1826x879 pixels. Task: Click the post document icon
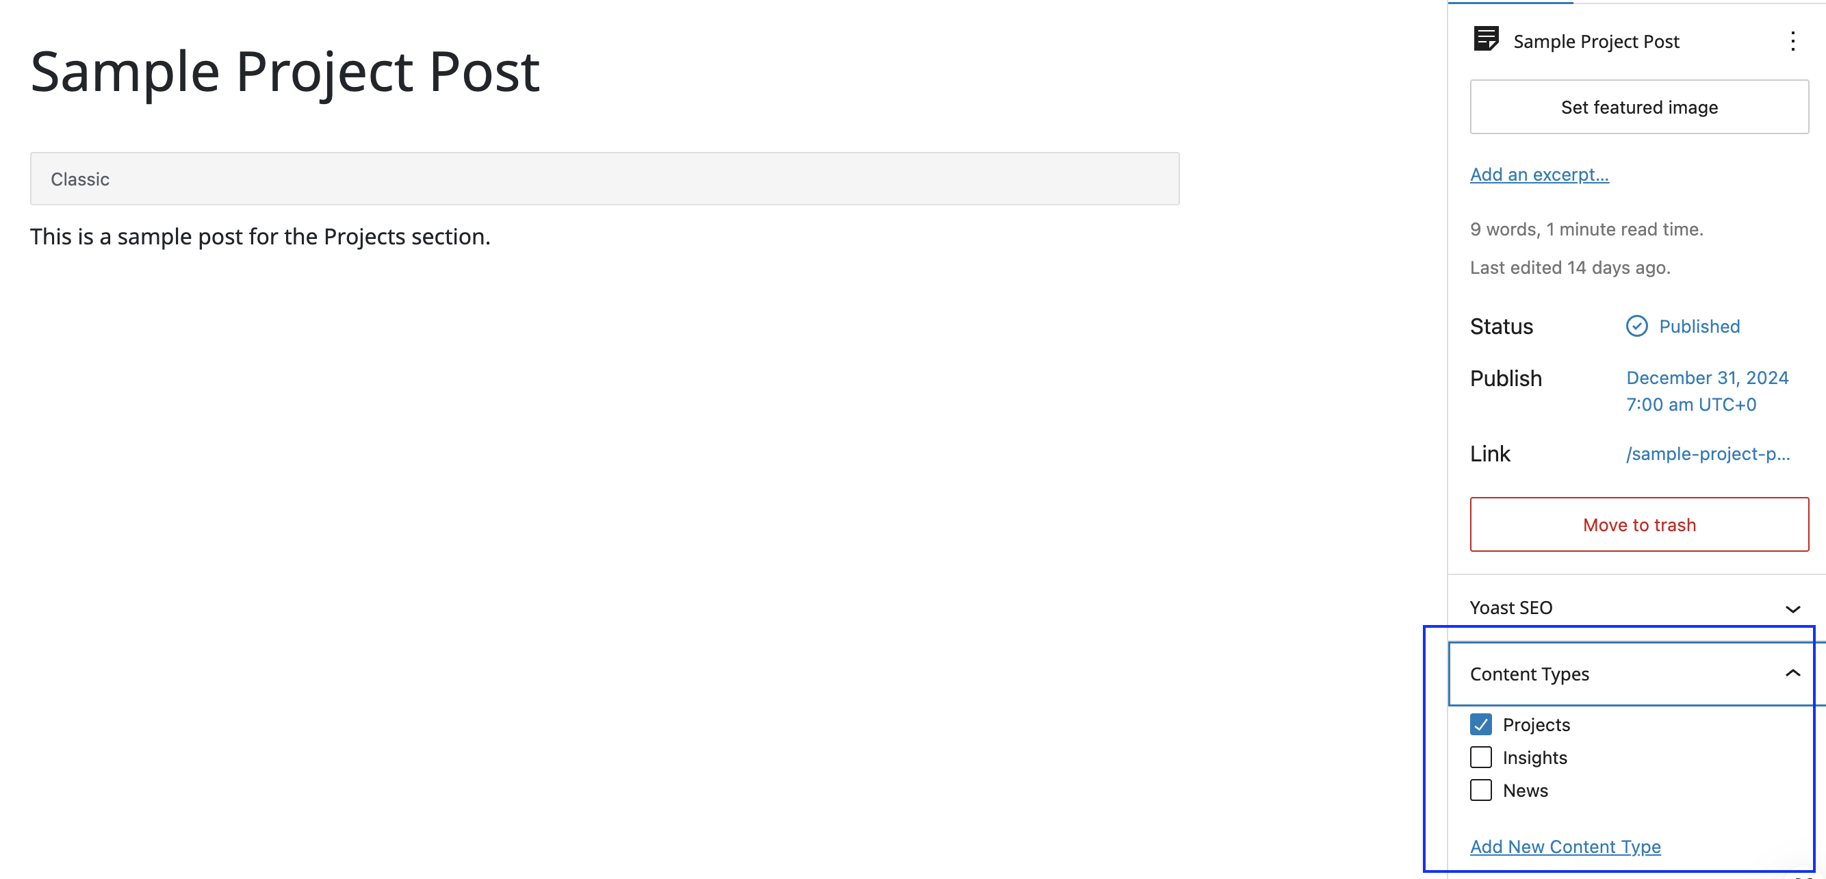click(x=1486, y=39)
